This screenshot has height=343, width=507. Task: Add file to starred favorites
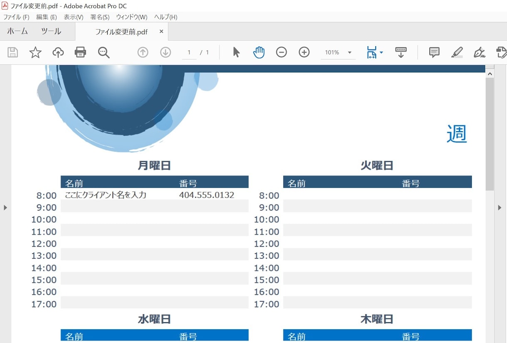35,52
